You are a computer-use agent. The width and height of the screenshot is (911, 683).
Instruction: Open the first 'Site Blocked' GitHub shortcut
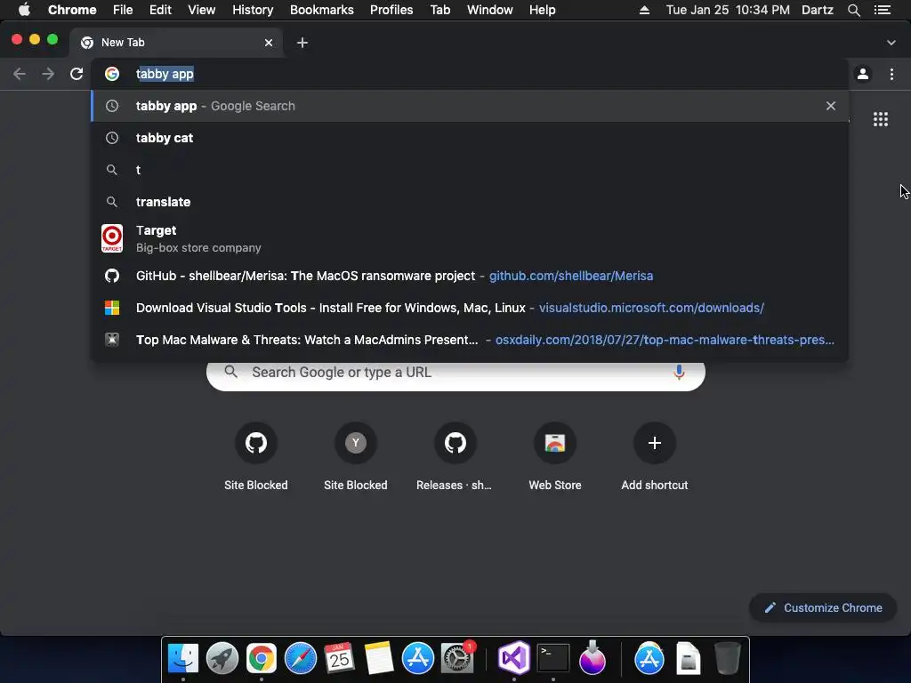pyautogui.click(x=255, y=457)
